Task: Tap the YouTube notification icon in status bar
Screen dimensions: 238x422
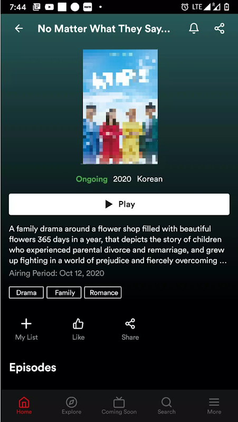Action: (49, 7)
